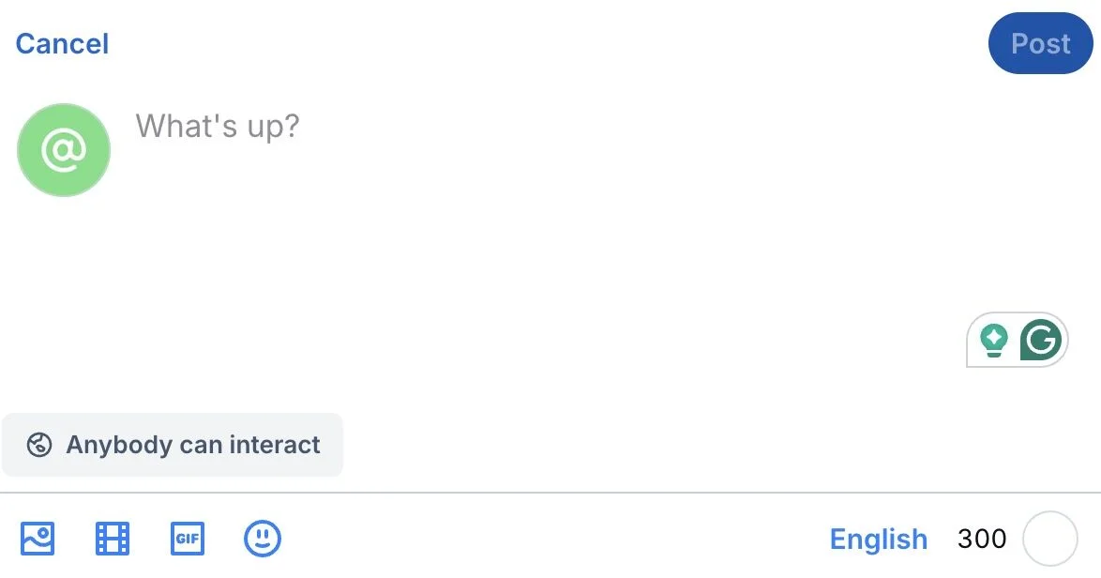This screenshot has width=1101, height=578.
Task: Click the Anybody can interact label text
Action: (x=193, y=445)
